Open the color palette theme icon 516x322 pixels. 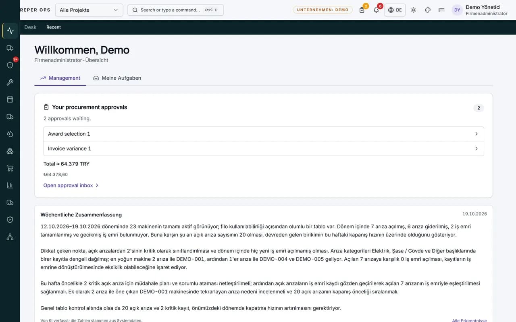coord(428,10)
